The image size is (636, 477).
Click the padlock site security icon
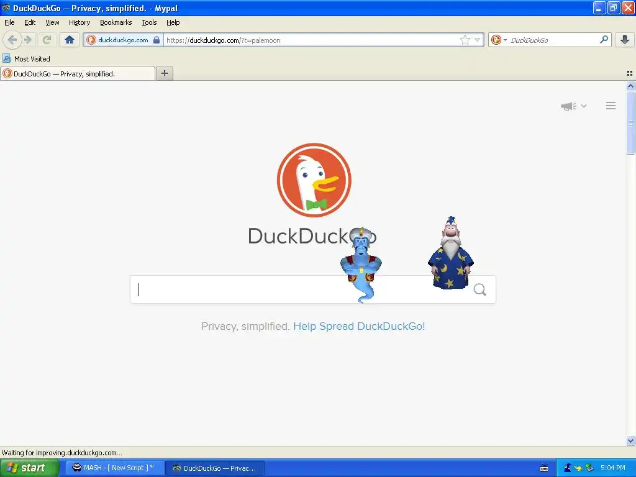coord(157,40)
